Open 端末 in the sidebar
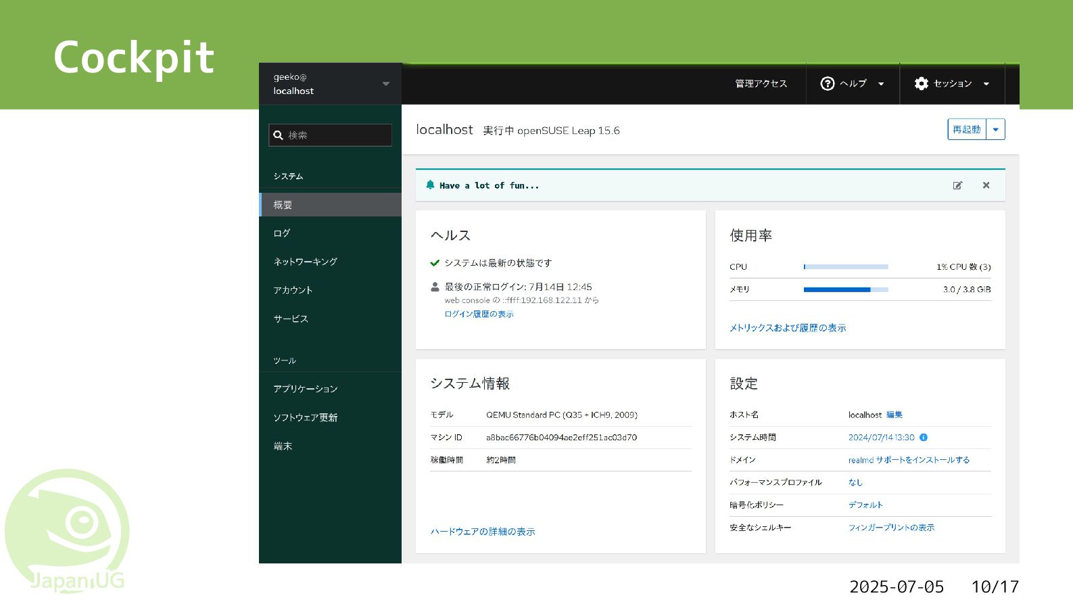Screen dimensions: 1073x604 click(330, 446)
